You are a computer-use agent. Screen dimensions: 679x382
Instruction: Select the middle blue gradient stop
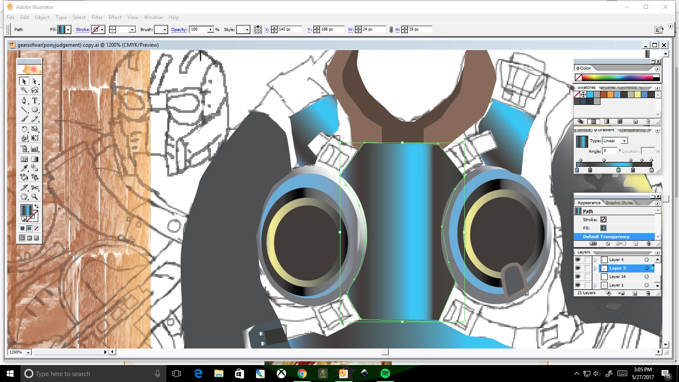(x=618, y=170)
